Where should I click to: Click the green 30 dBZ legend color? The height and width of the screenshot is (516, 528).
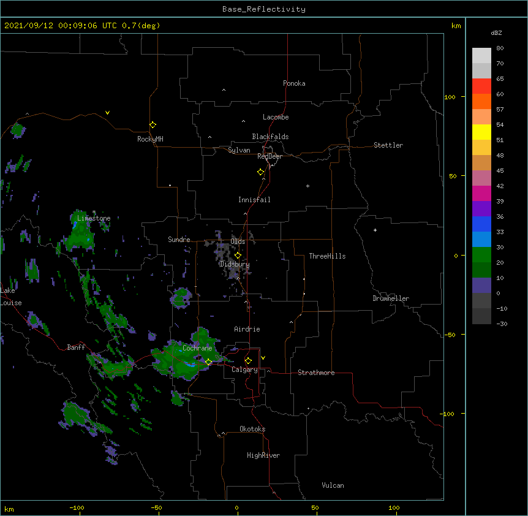coord(481,255)
